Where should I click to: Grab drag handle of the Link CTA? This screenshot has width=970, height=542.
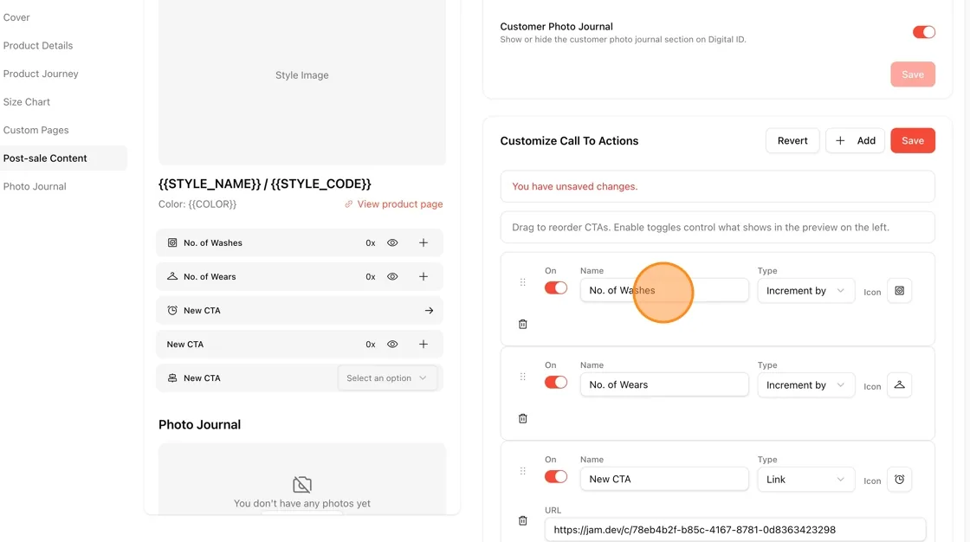523,471
